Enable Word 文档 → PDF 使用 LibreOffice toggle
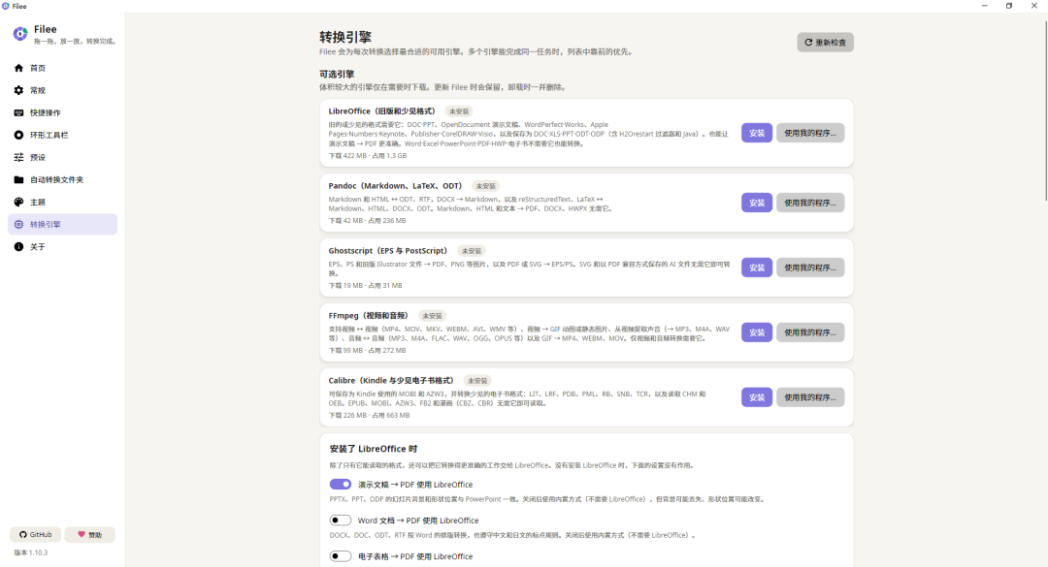The height and width of the screenshot is (567, 1048). [341, 520]
